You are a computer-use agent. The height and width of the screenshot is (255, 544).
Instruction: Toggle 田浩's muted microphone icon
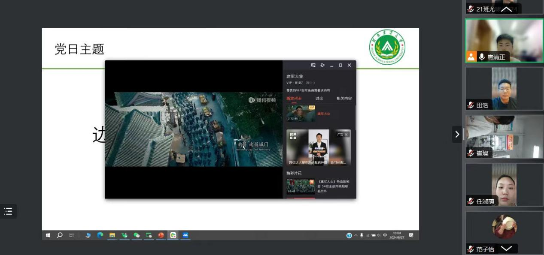(471, 105)
